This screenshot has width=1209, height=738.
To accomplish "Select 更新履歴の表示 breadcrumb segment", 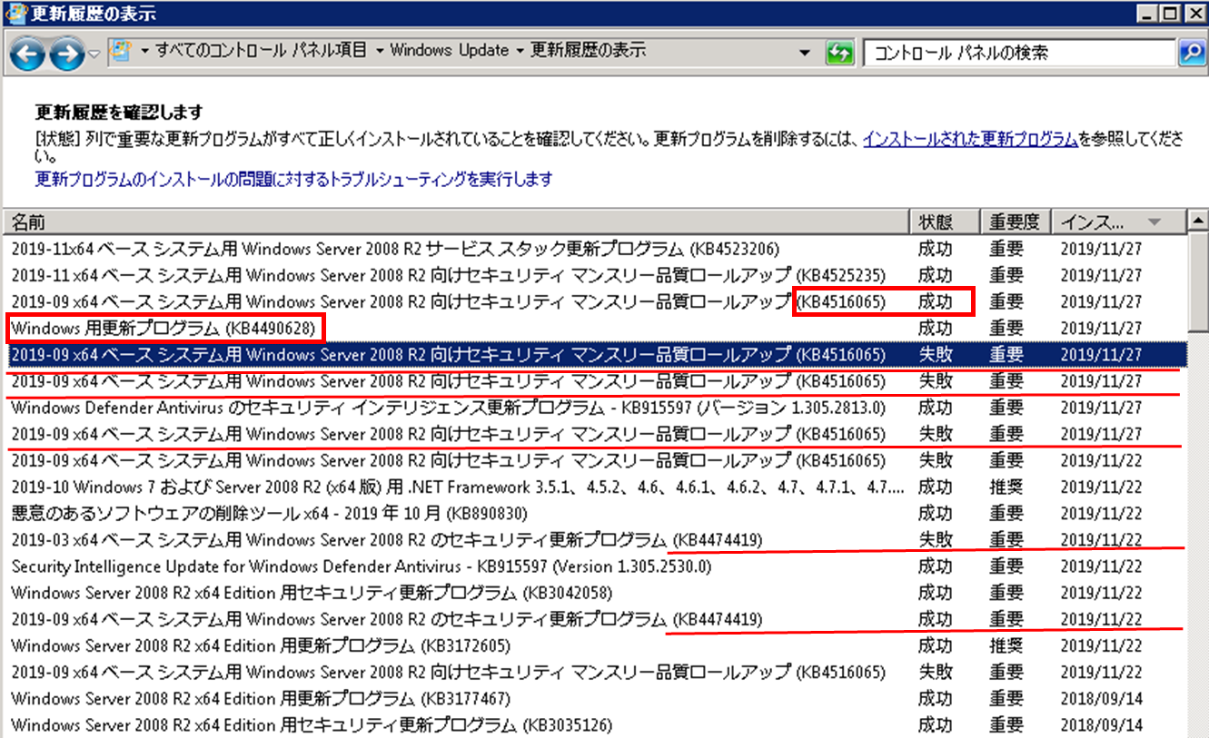I will (x=588, y=51).
